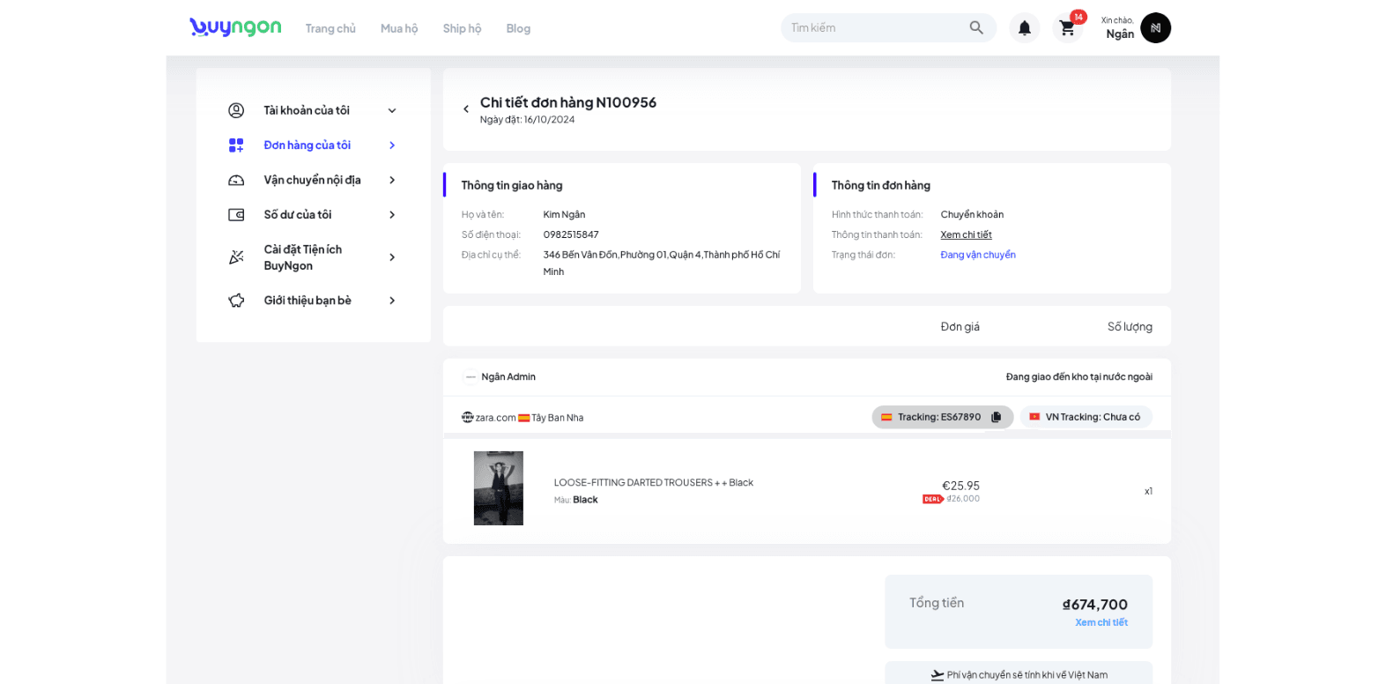1386x684 pixels.
Task: Click the Số lượng column header
Action: pos(1130,326)
